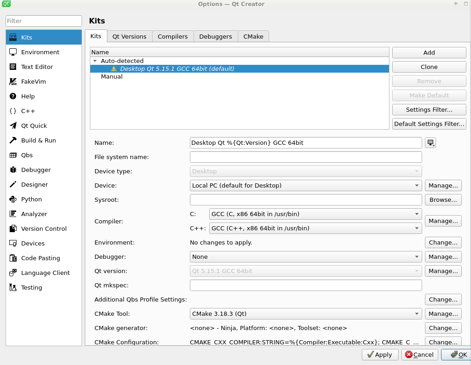Screen dimensions: 471x365
Task: Open Default Settings Filter dialog
Action: click(x=429, y=124)
